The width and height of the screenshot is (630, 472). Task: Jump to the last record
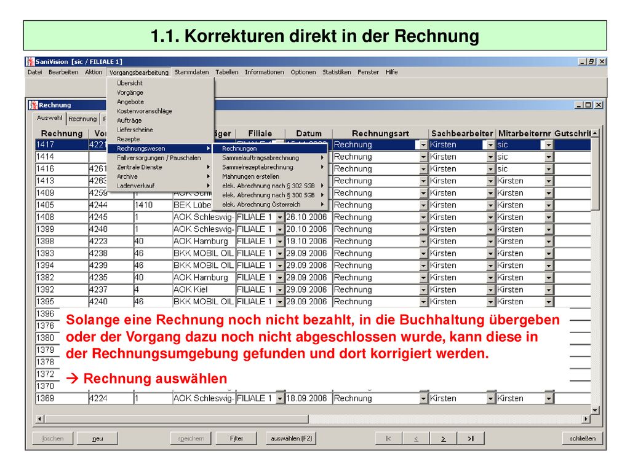click(471, 438)
